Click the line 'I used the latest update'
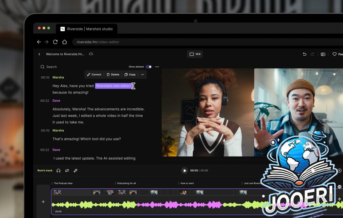343x218 pixels. (x=94, y=158)
